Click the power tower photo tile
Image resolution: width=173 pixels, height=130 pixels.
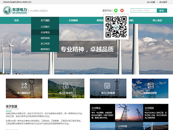coord(129,113)
